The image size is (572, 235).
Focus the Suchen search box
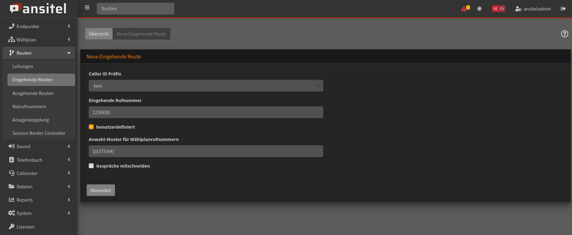(x=135, y=9)
